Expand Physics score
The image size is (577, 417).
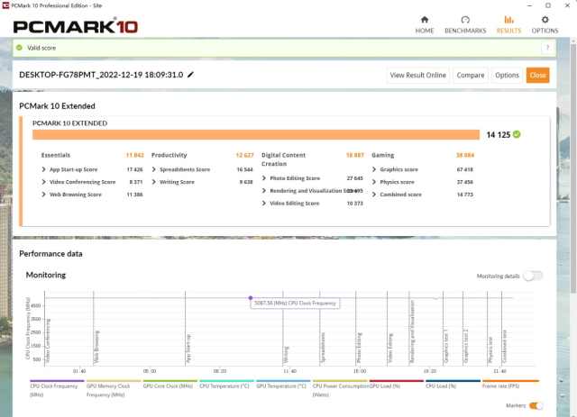coord(374,182)
